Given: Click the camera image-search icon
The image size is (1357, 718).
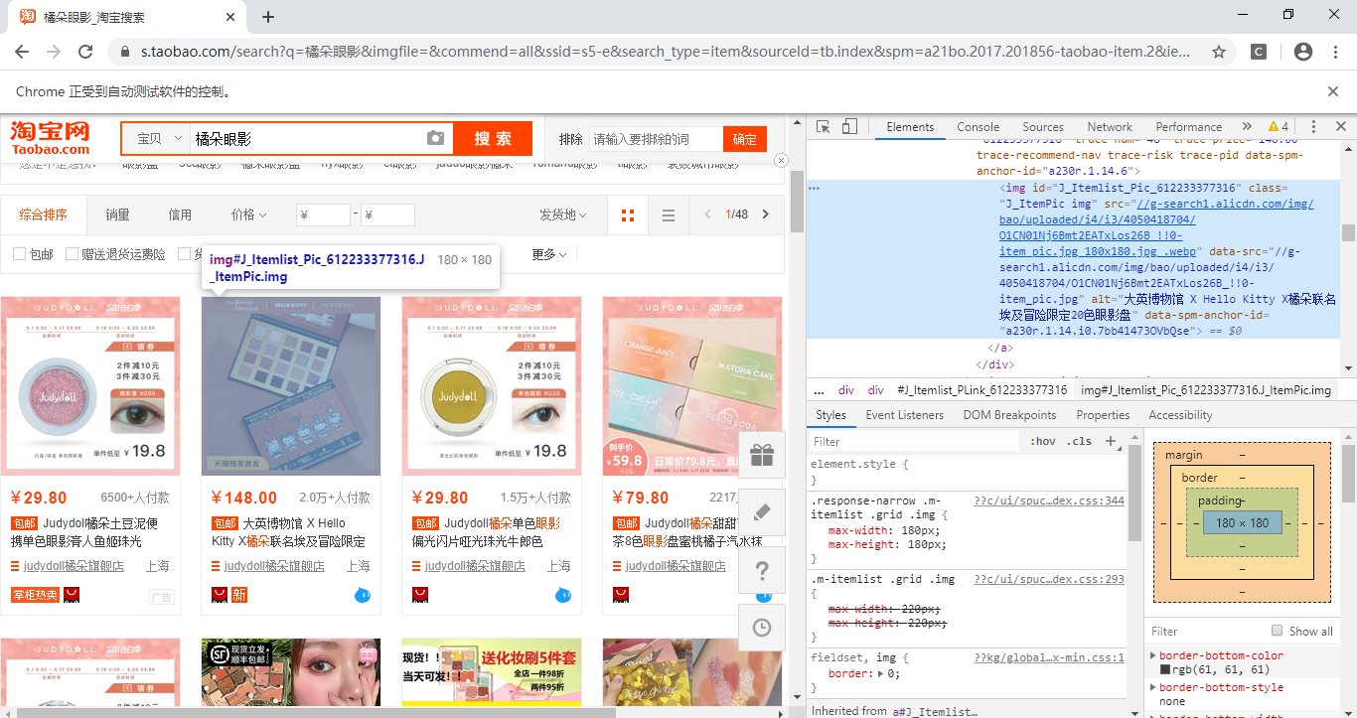Looking at the screenshot, I should tap(435, 139).
